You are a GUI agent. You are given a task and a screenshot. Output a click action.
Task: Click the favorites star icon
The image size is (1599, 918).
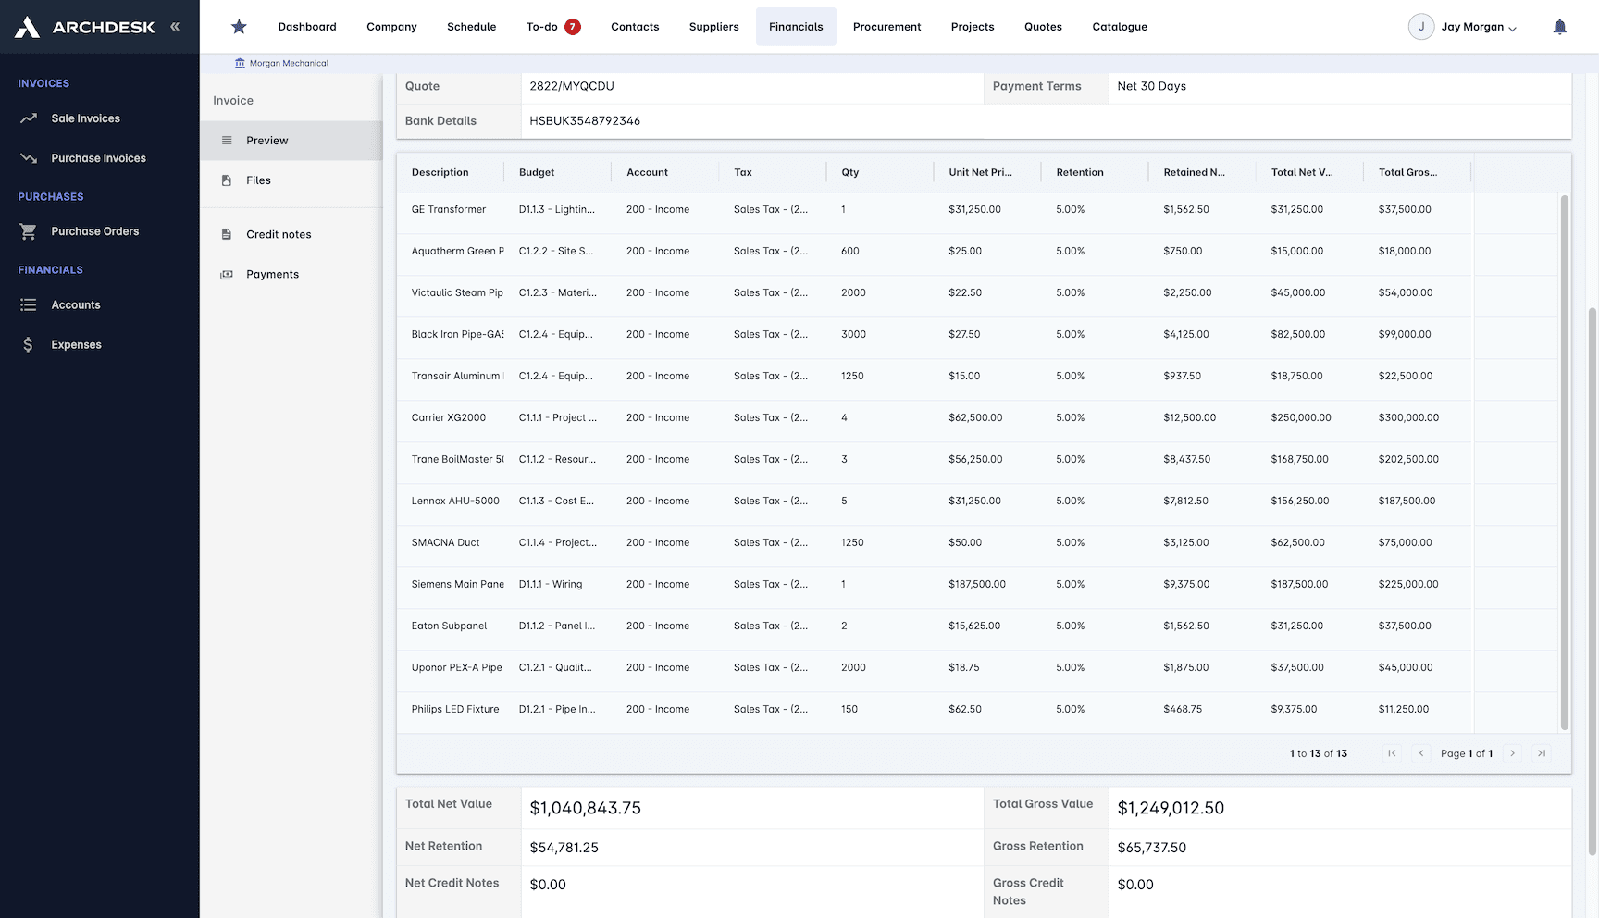click(239, 26)
